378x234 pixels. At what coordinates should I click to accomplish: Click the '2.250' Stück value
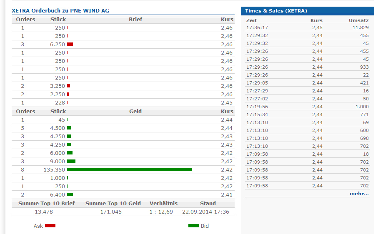point(58,95)
